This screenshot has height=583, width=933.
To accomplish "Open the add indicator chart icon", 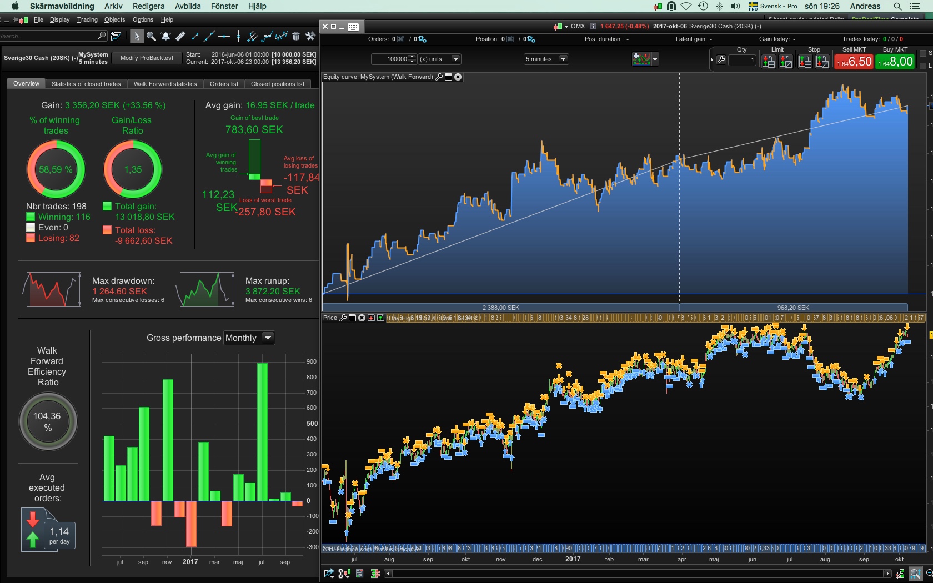I will [641, 59].
